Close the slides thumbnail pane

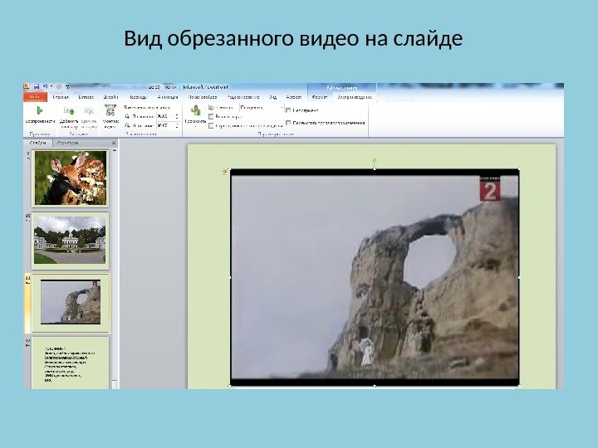(x=115, y=143)
